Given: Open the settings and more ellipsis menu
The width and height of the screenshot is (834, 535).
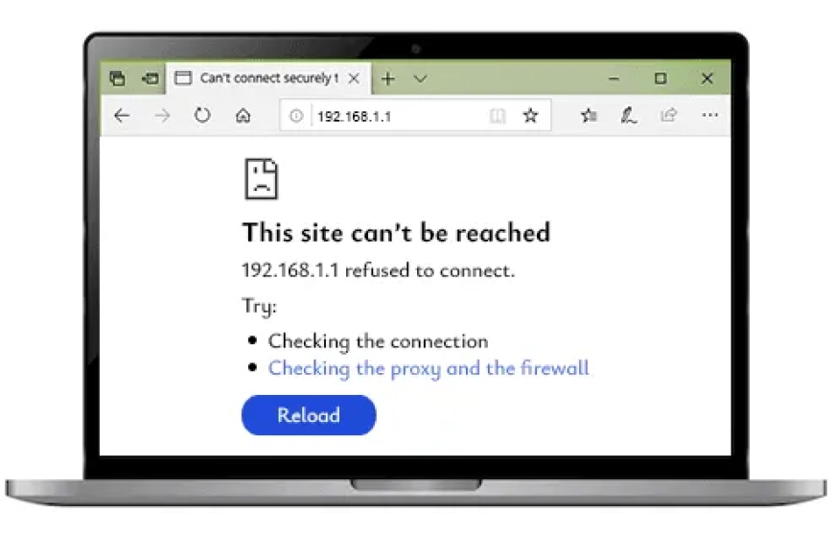Looking at the screenshot, I should coord(709,115).
